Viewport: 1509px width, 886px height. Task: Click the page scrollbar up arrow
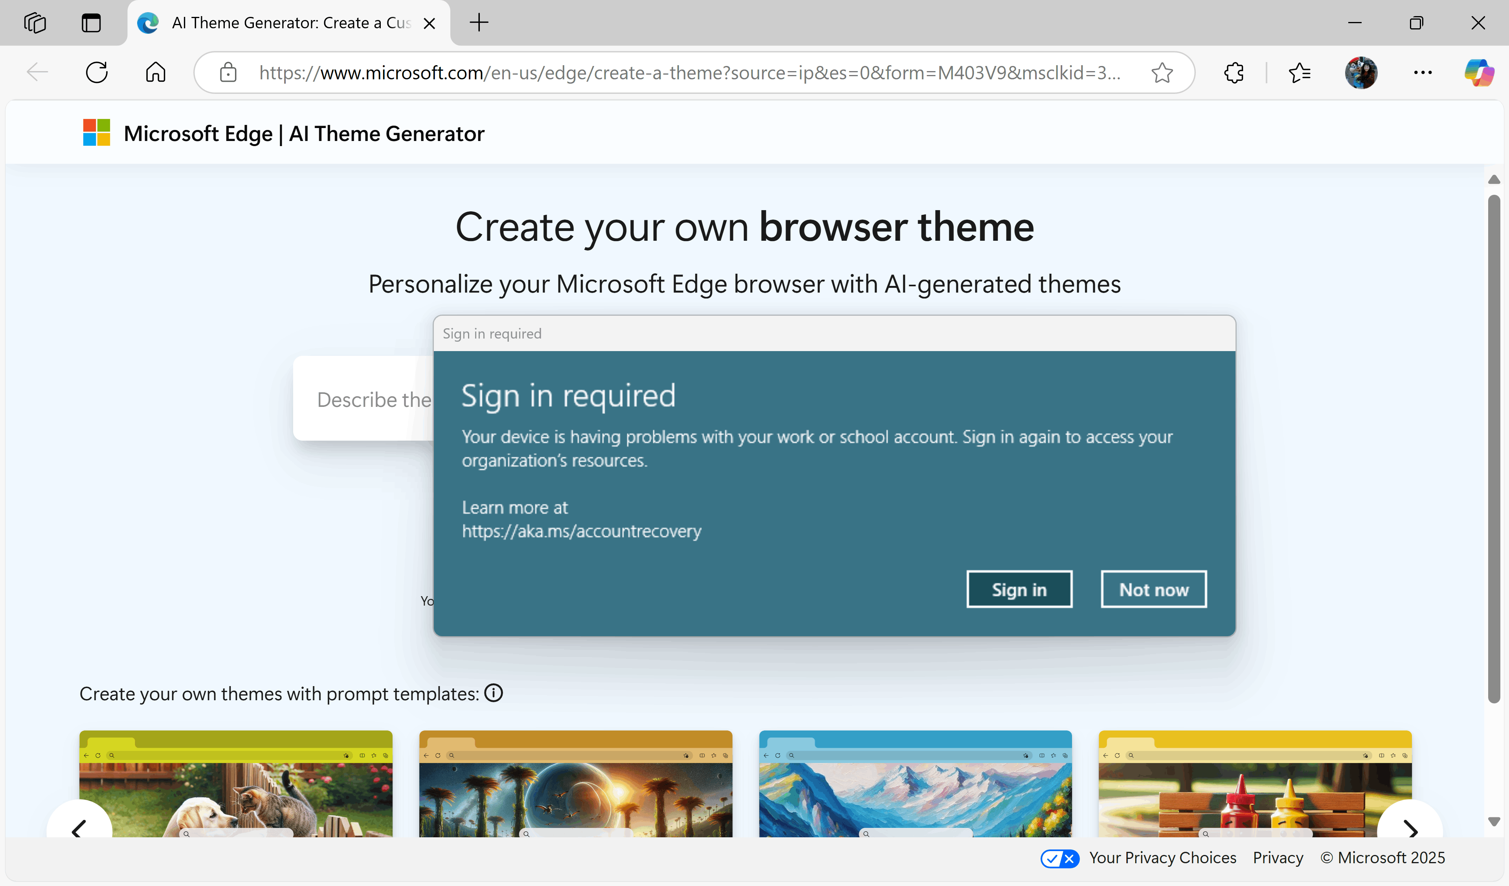click(1494, 179)
